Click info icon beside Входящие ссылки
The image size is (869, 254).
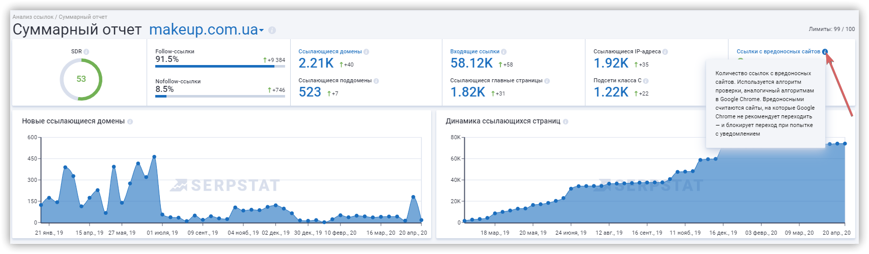[x=504, y=52]
